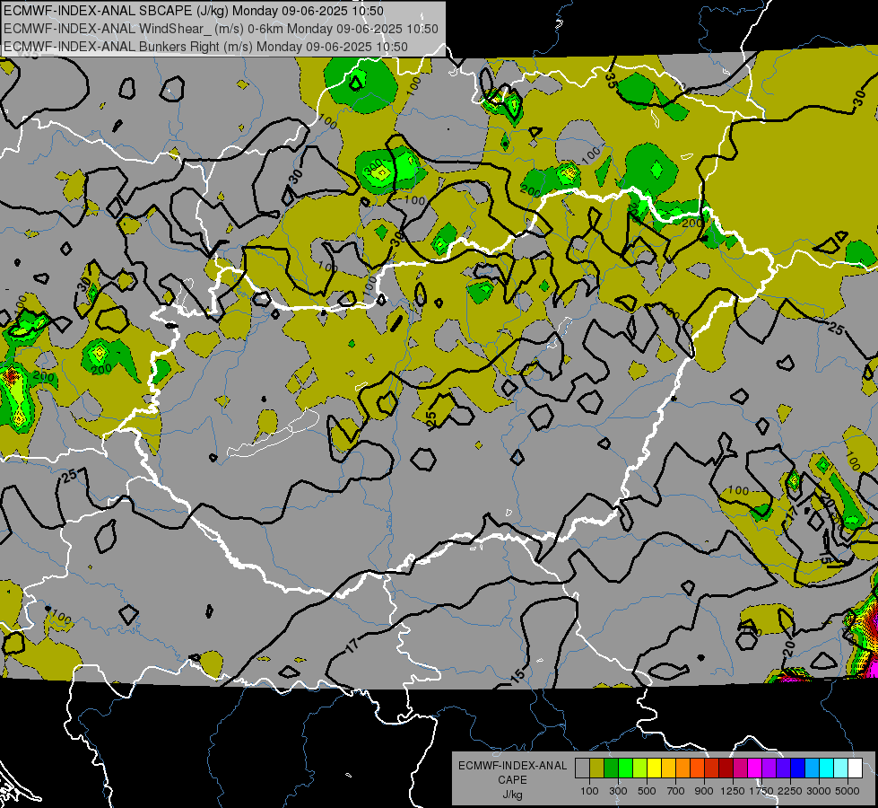Click the 2250 value under the legend bar
The height and width of the screenshot is (808, 878).
coord(790,791)
